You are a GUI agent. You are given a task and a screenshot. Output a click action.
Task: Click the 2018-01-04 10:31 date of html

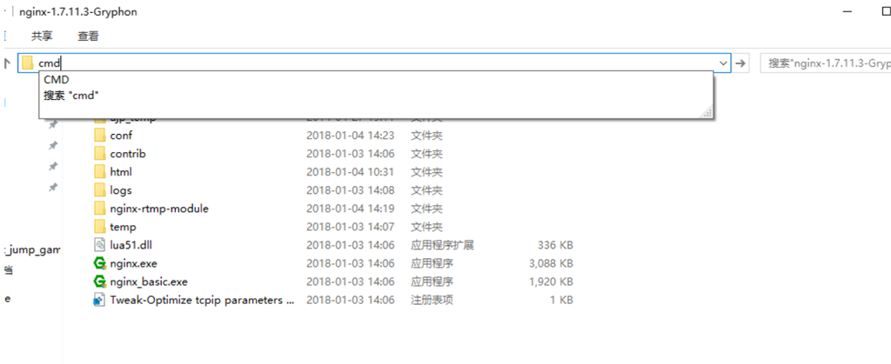pyautogui.click(x=350, y=172)
